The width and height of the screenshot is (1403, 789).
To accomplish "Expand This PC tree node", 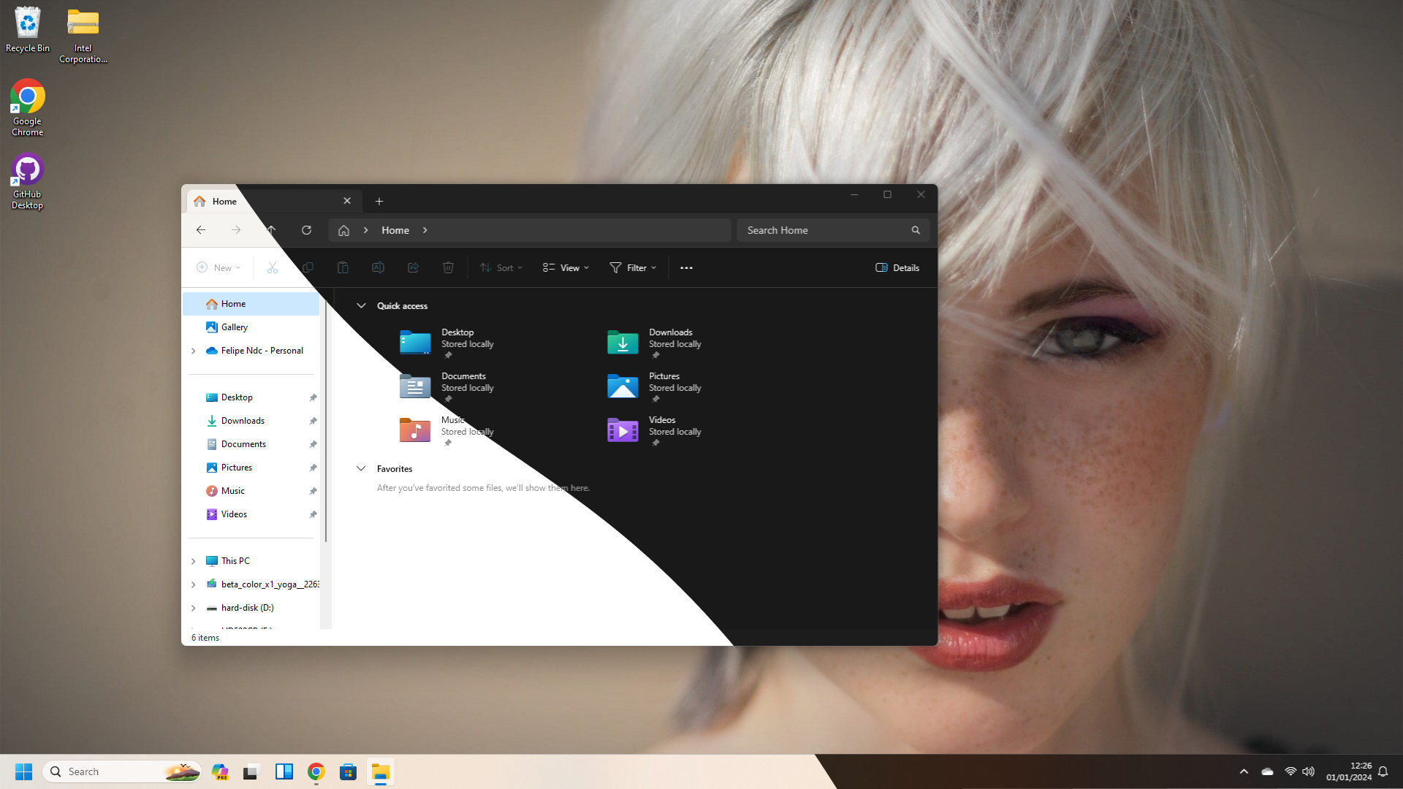I will click(194, 561).
